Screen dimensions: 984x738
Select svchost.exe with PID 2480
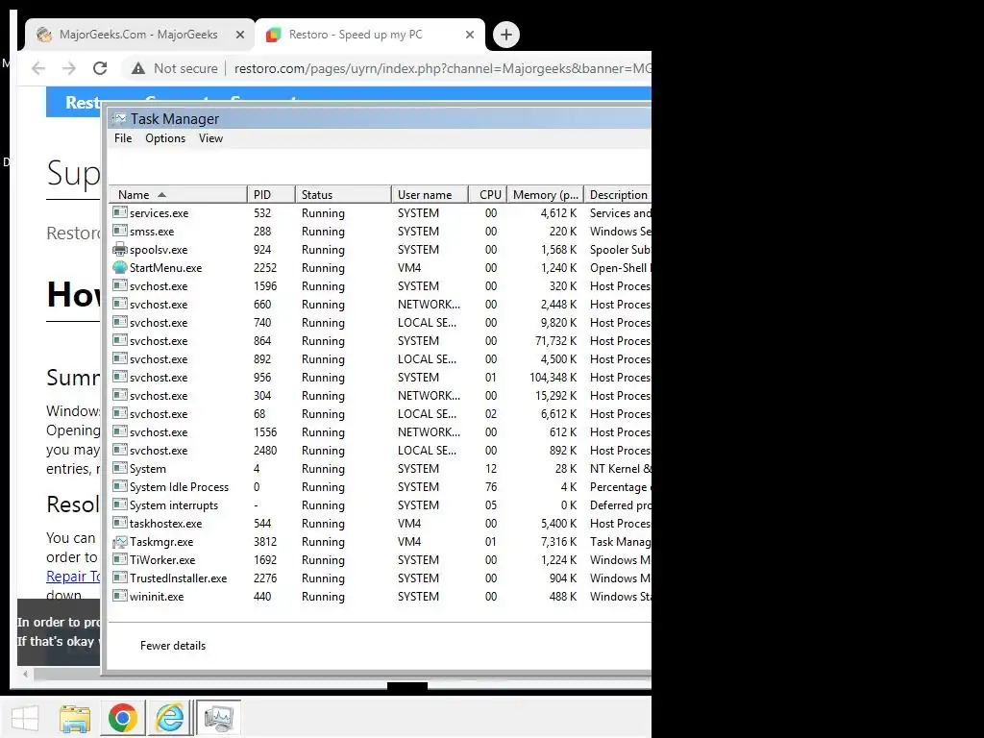pyautogui.click(x=381, y=450)
